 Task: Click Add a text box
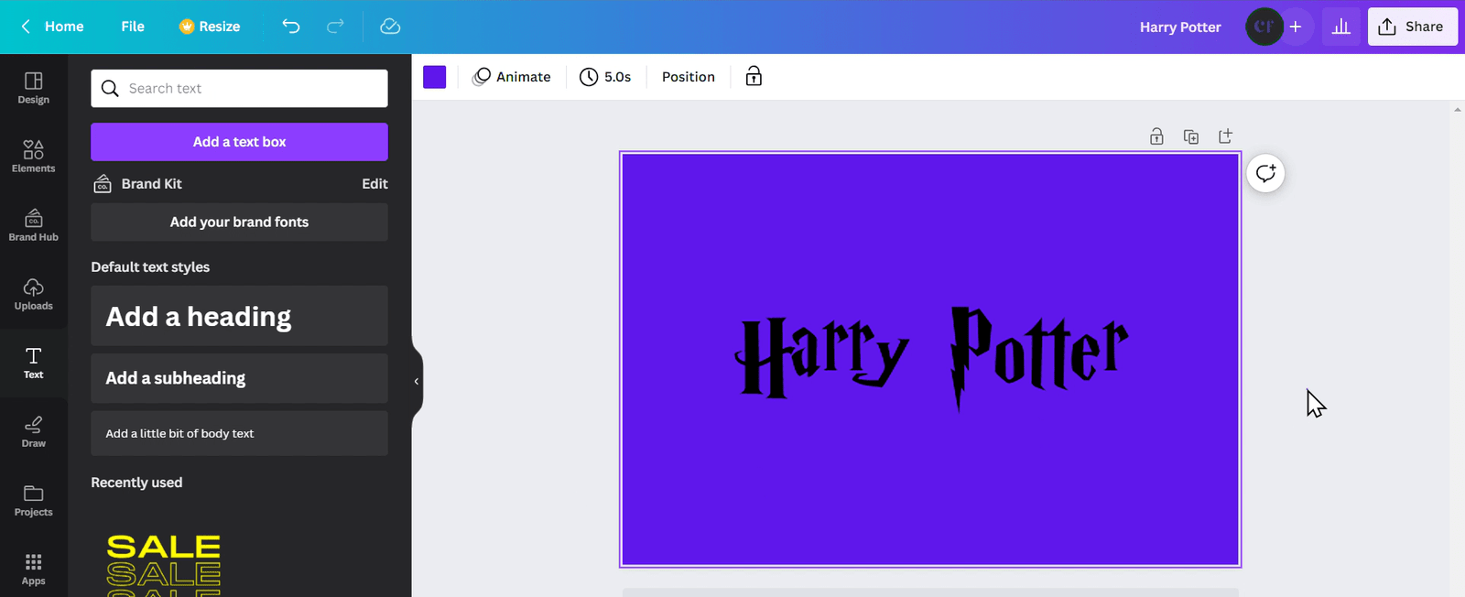coord(239,142)
